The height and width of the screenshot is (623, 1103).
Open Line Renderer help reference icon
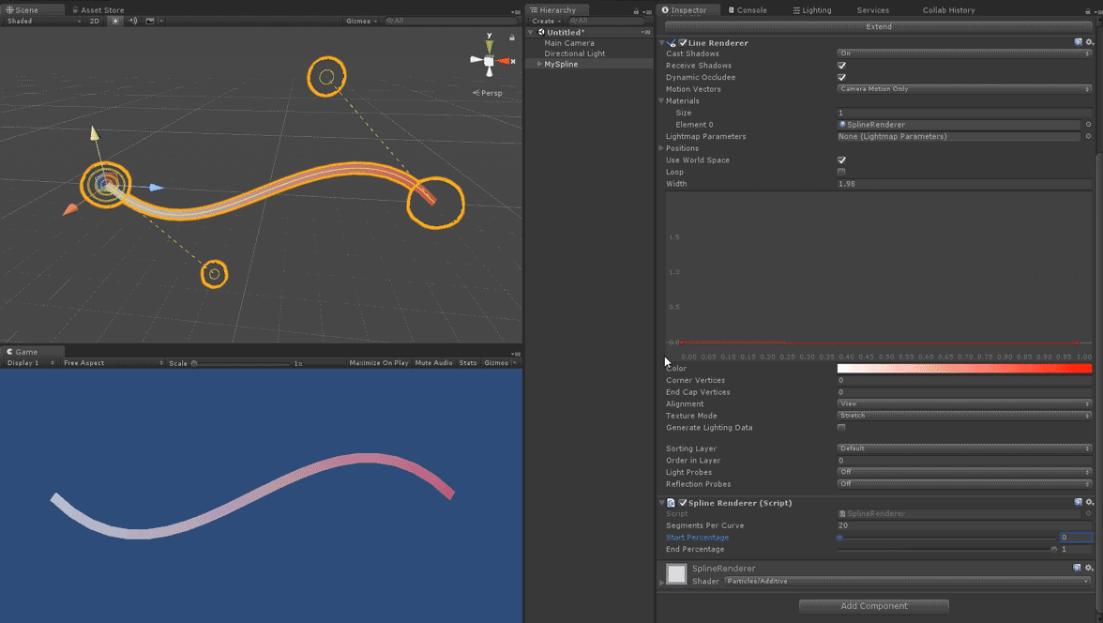pos(1079,42)
